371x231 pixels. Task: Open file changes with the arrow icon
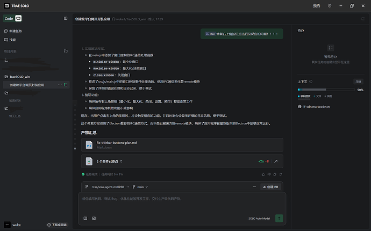(276, 161)
